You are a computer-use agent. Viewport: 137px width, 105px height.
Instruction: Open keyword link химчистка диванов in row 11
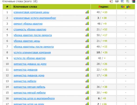26,70
